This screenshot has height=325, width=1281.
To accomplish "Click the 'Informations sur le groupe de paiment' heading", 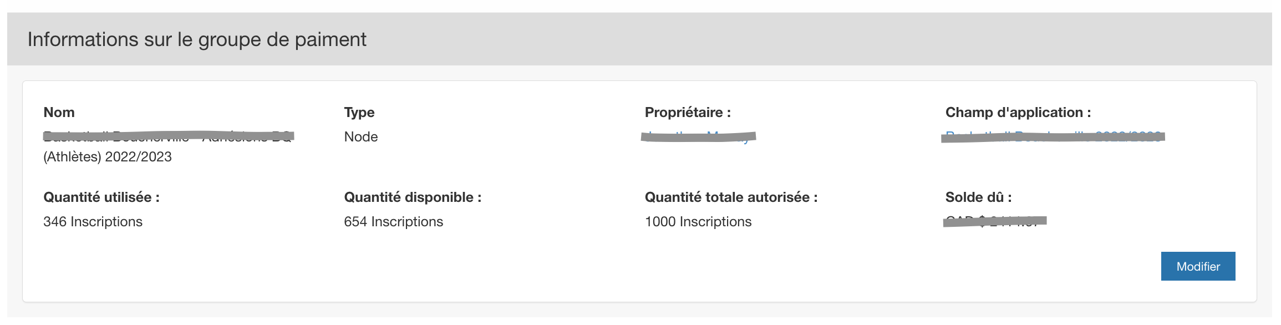I will (197, 39).
